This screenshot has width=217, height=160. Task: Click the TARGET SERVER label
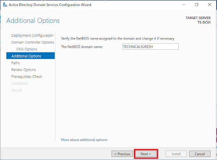click(198, 18)
